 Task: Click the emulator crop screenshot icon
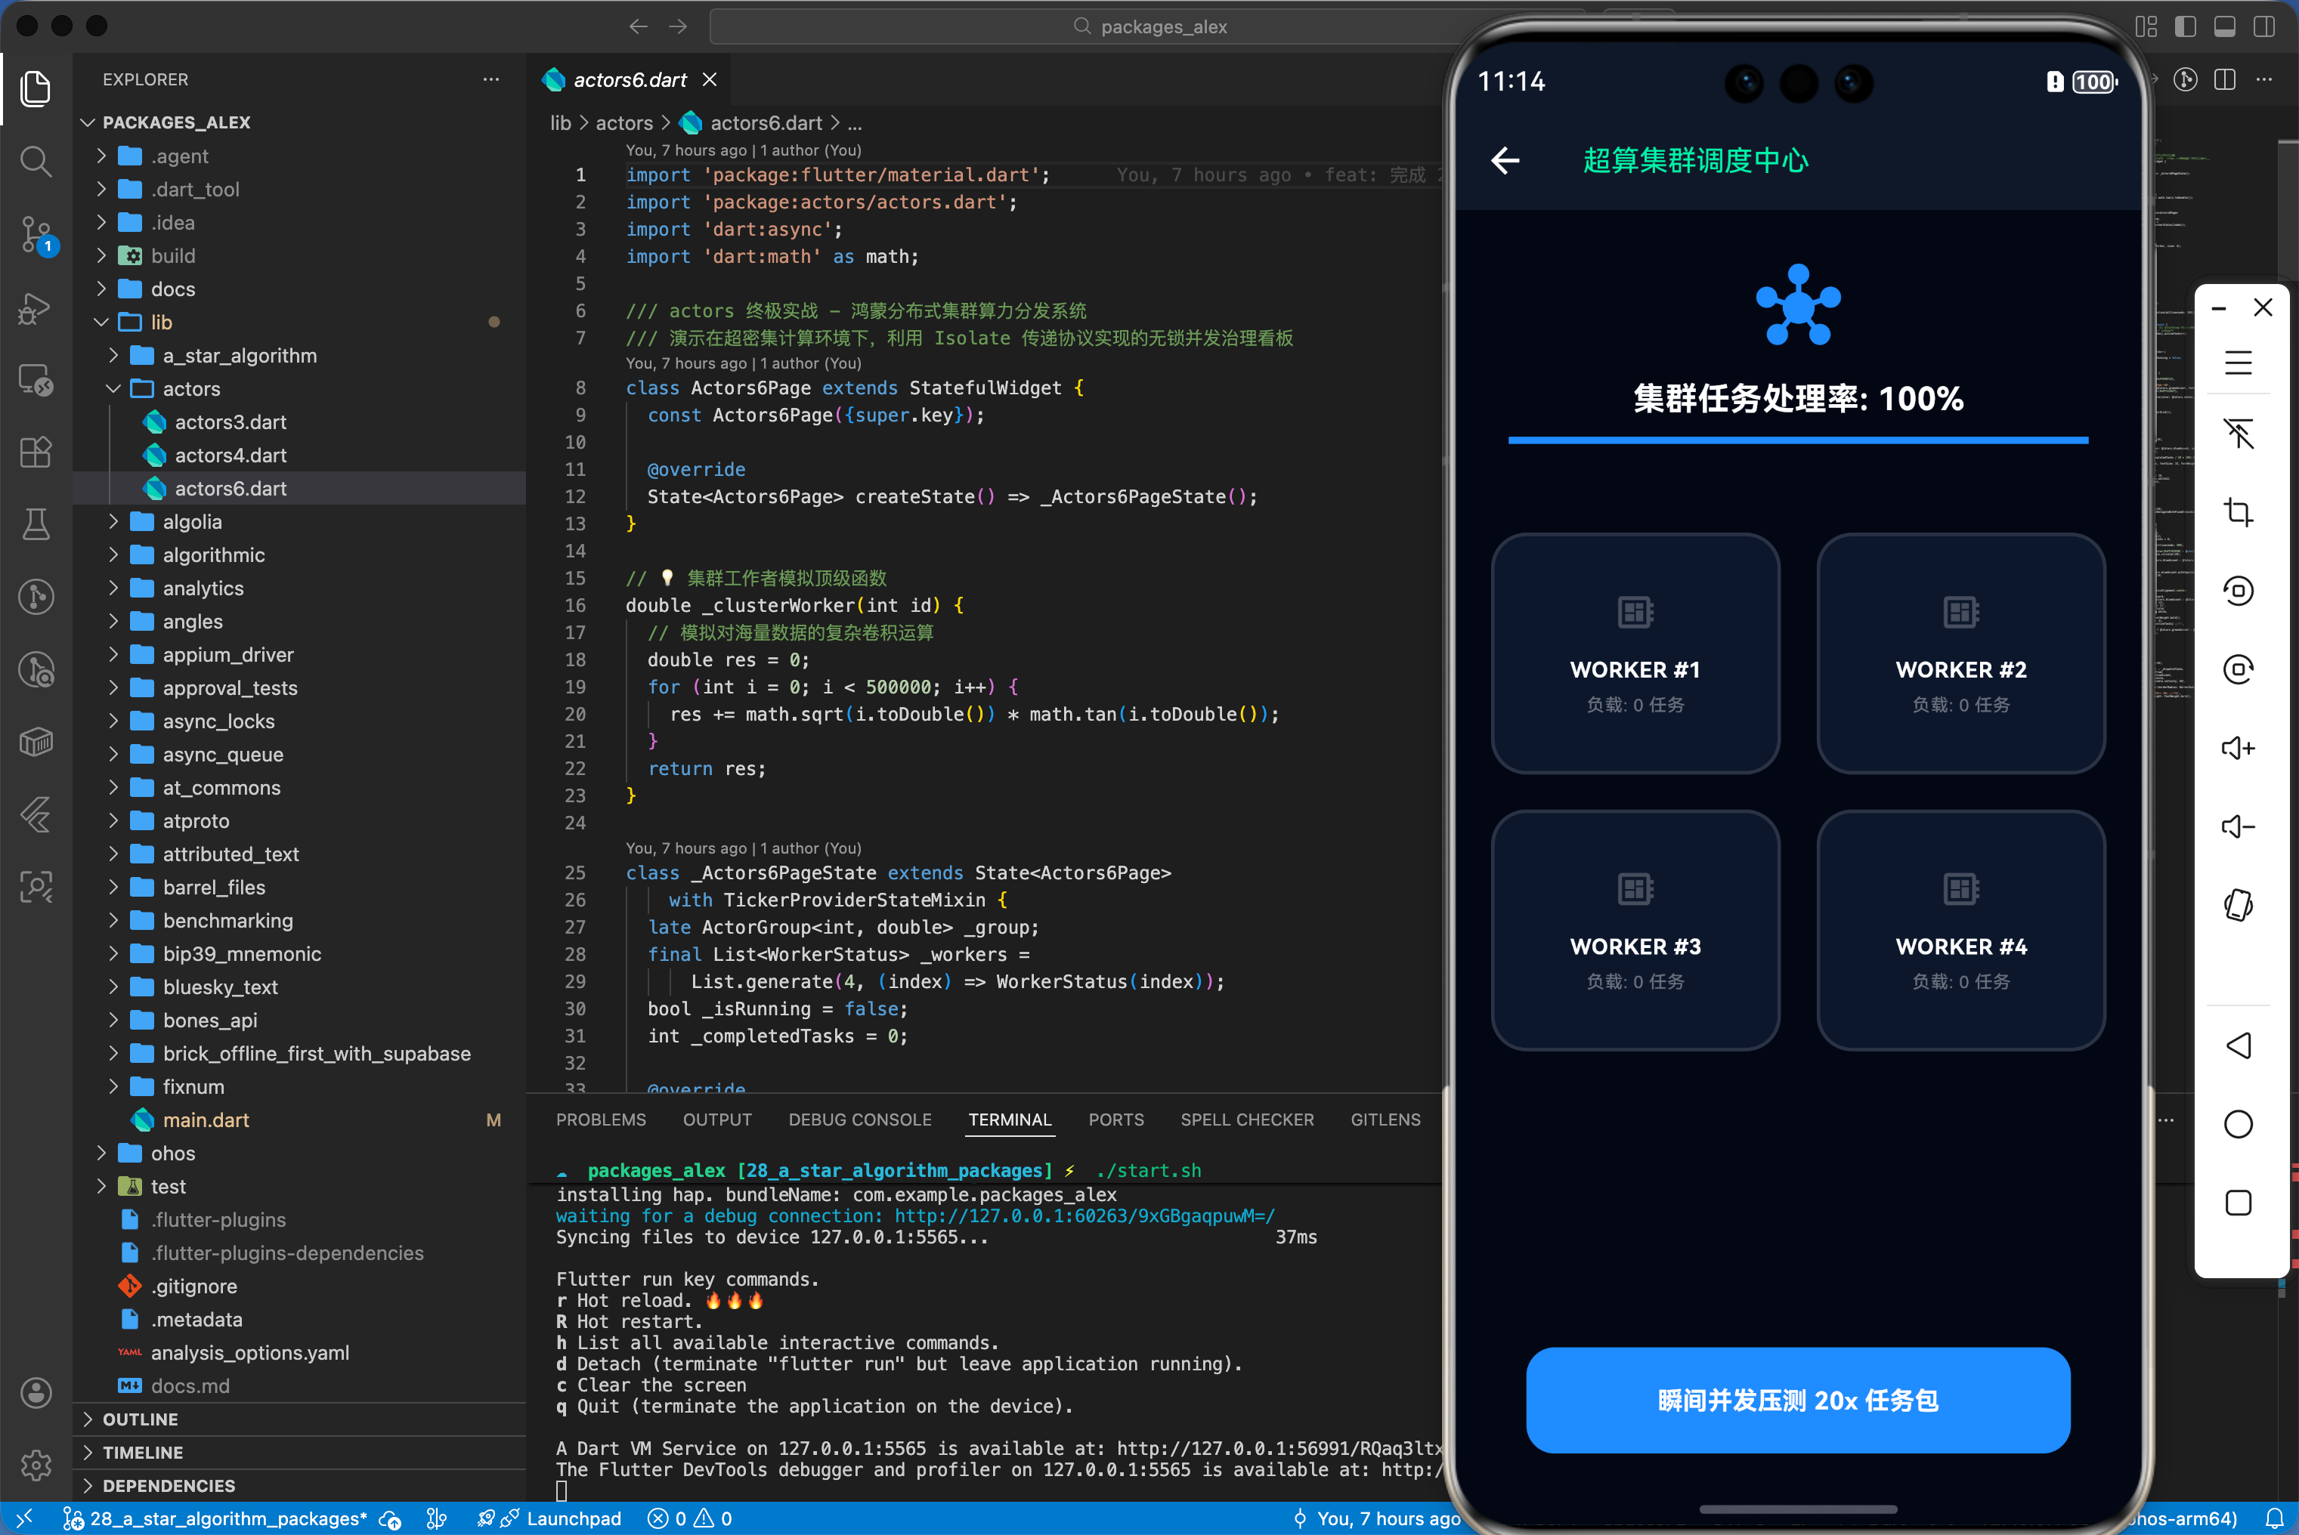(x=2237, y=512)
